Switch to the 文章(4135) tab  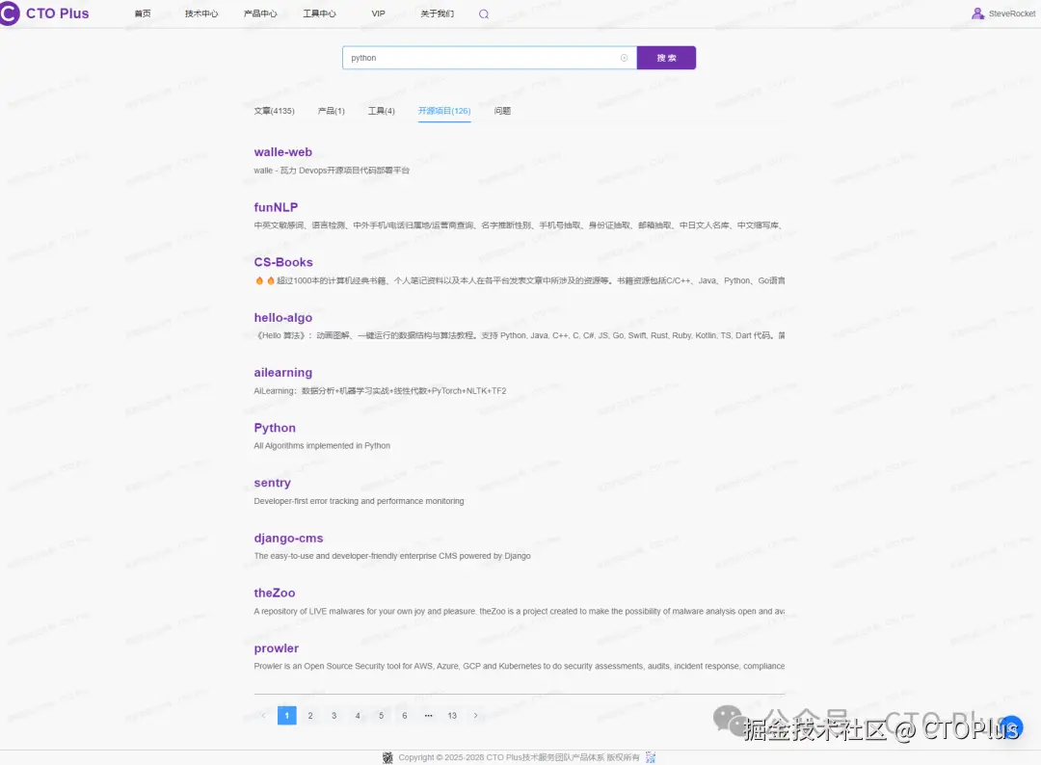(274, 111)
